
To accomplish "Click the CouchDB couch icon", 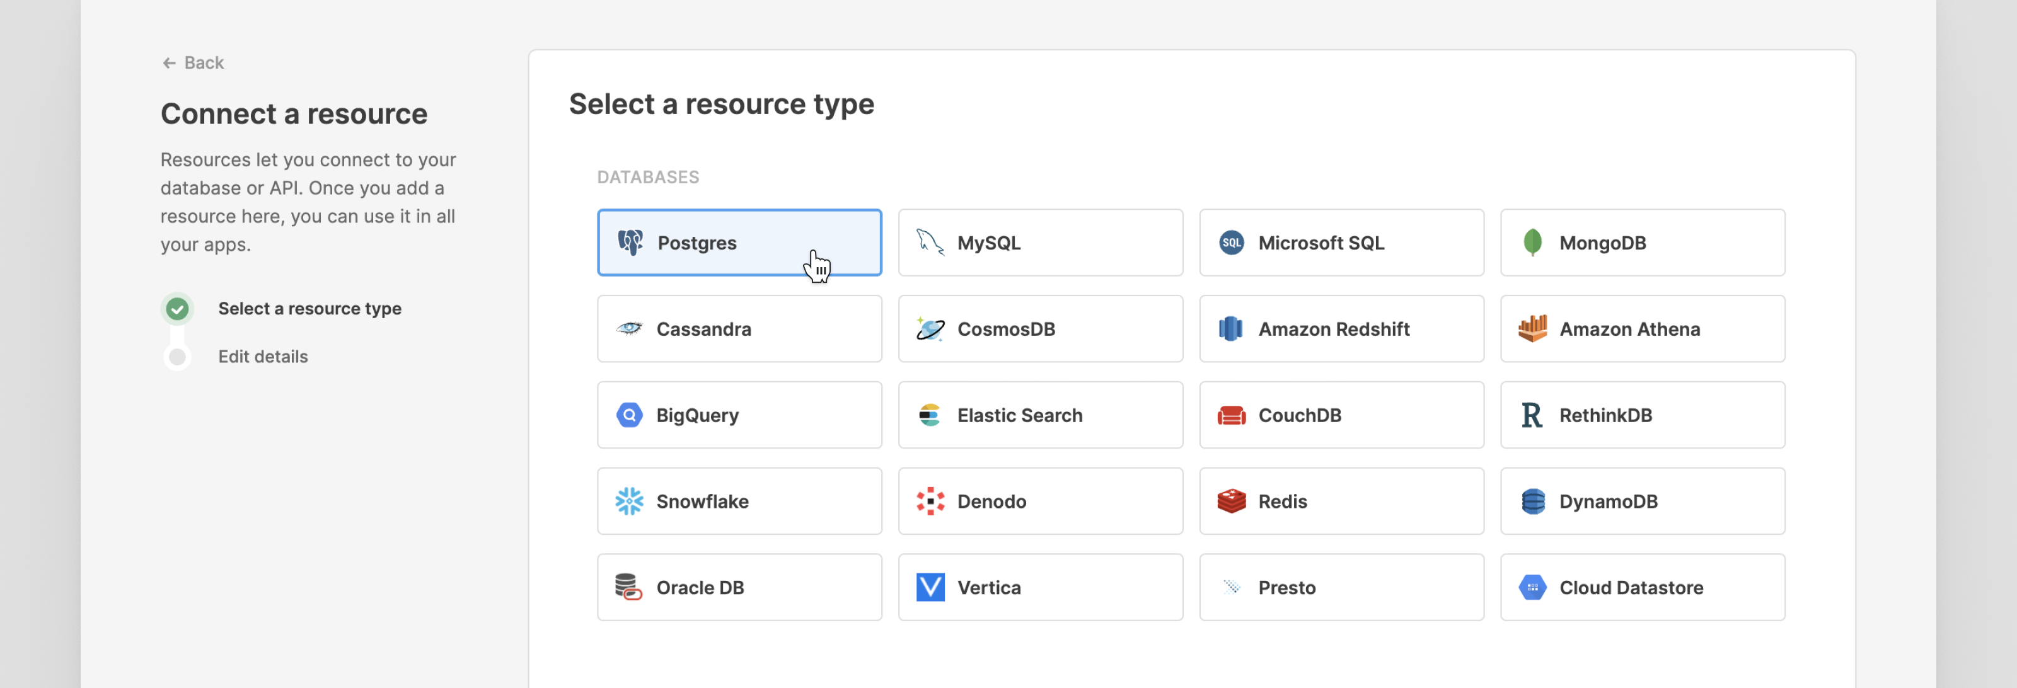I will 1231,415.
